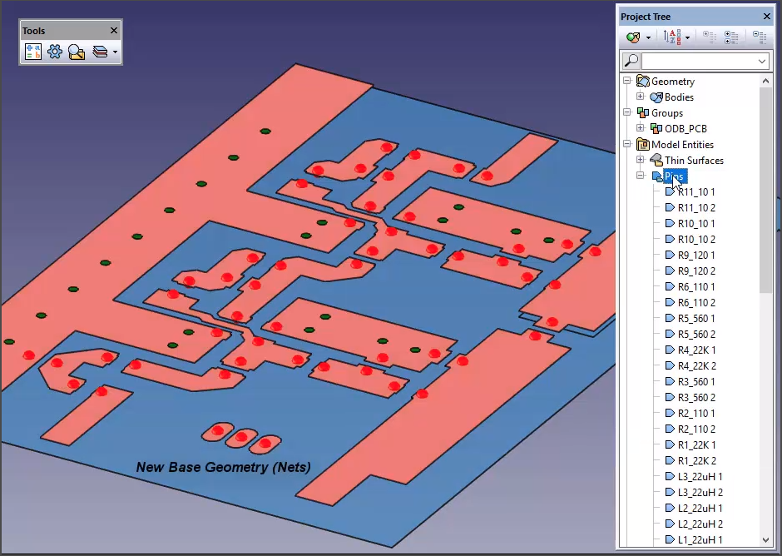The image size is (782, 556).
Task: Click the tree filter shapes icon
Action: coord(634,37)
